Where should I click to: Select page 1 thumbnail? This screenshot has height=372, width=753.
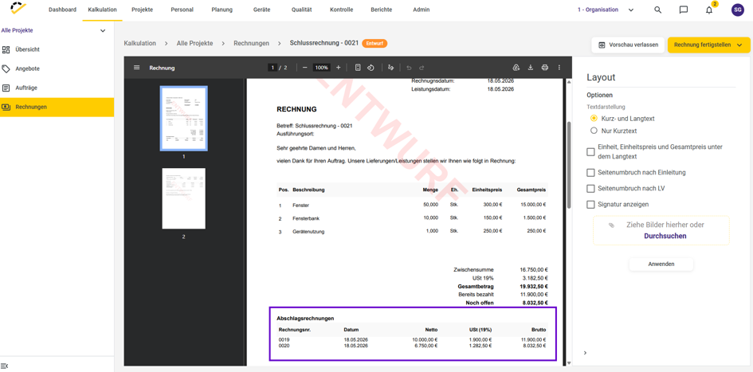tap(183, 119)
